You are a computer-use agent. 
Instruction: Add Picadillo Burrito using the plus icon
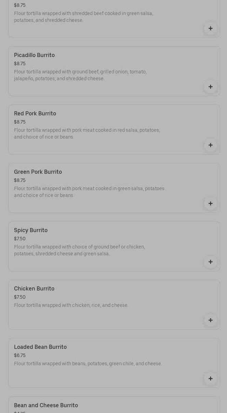pos(210,87)
